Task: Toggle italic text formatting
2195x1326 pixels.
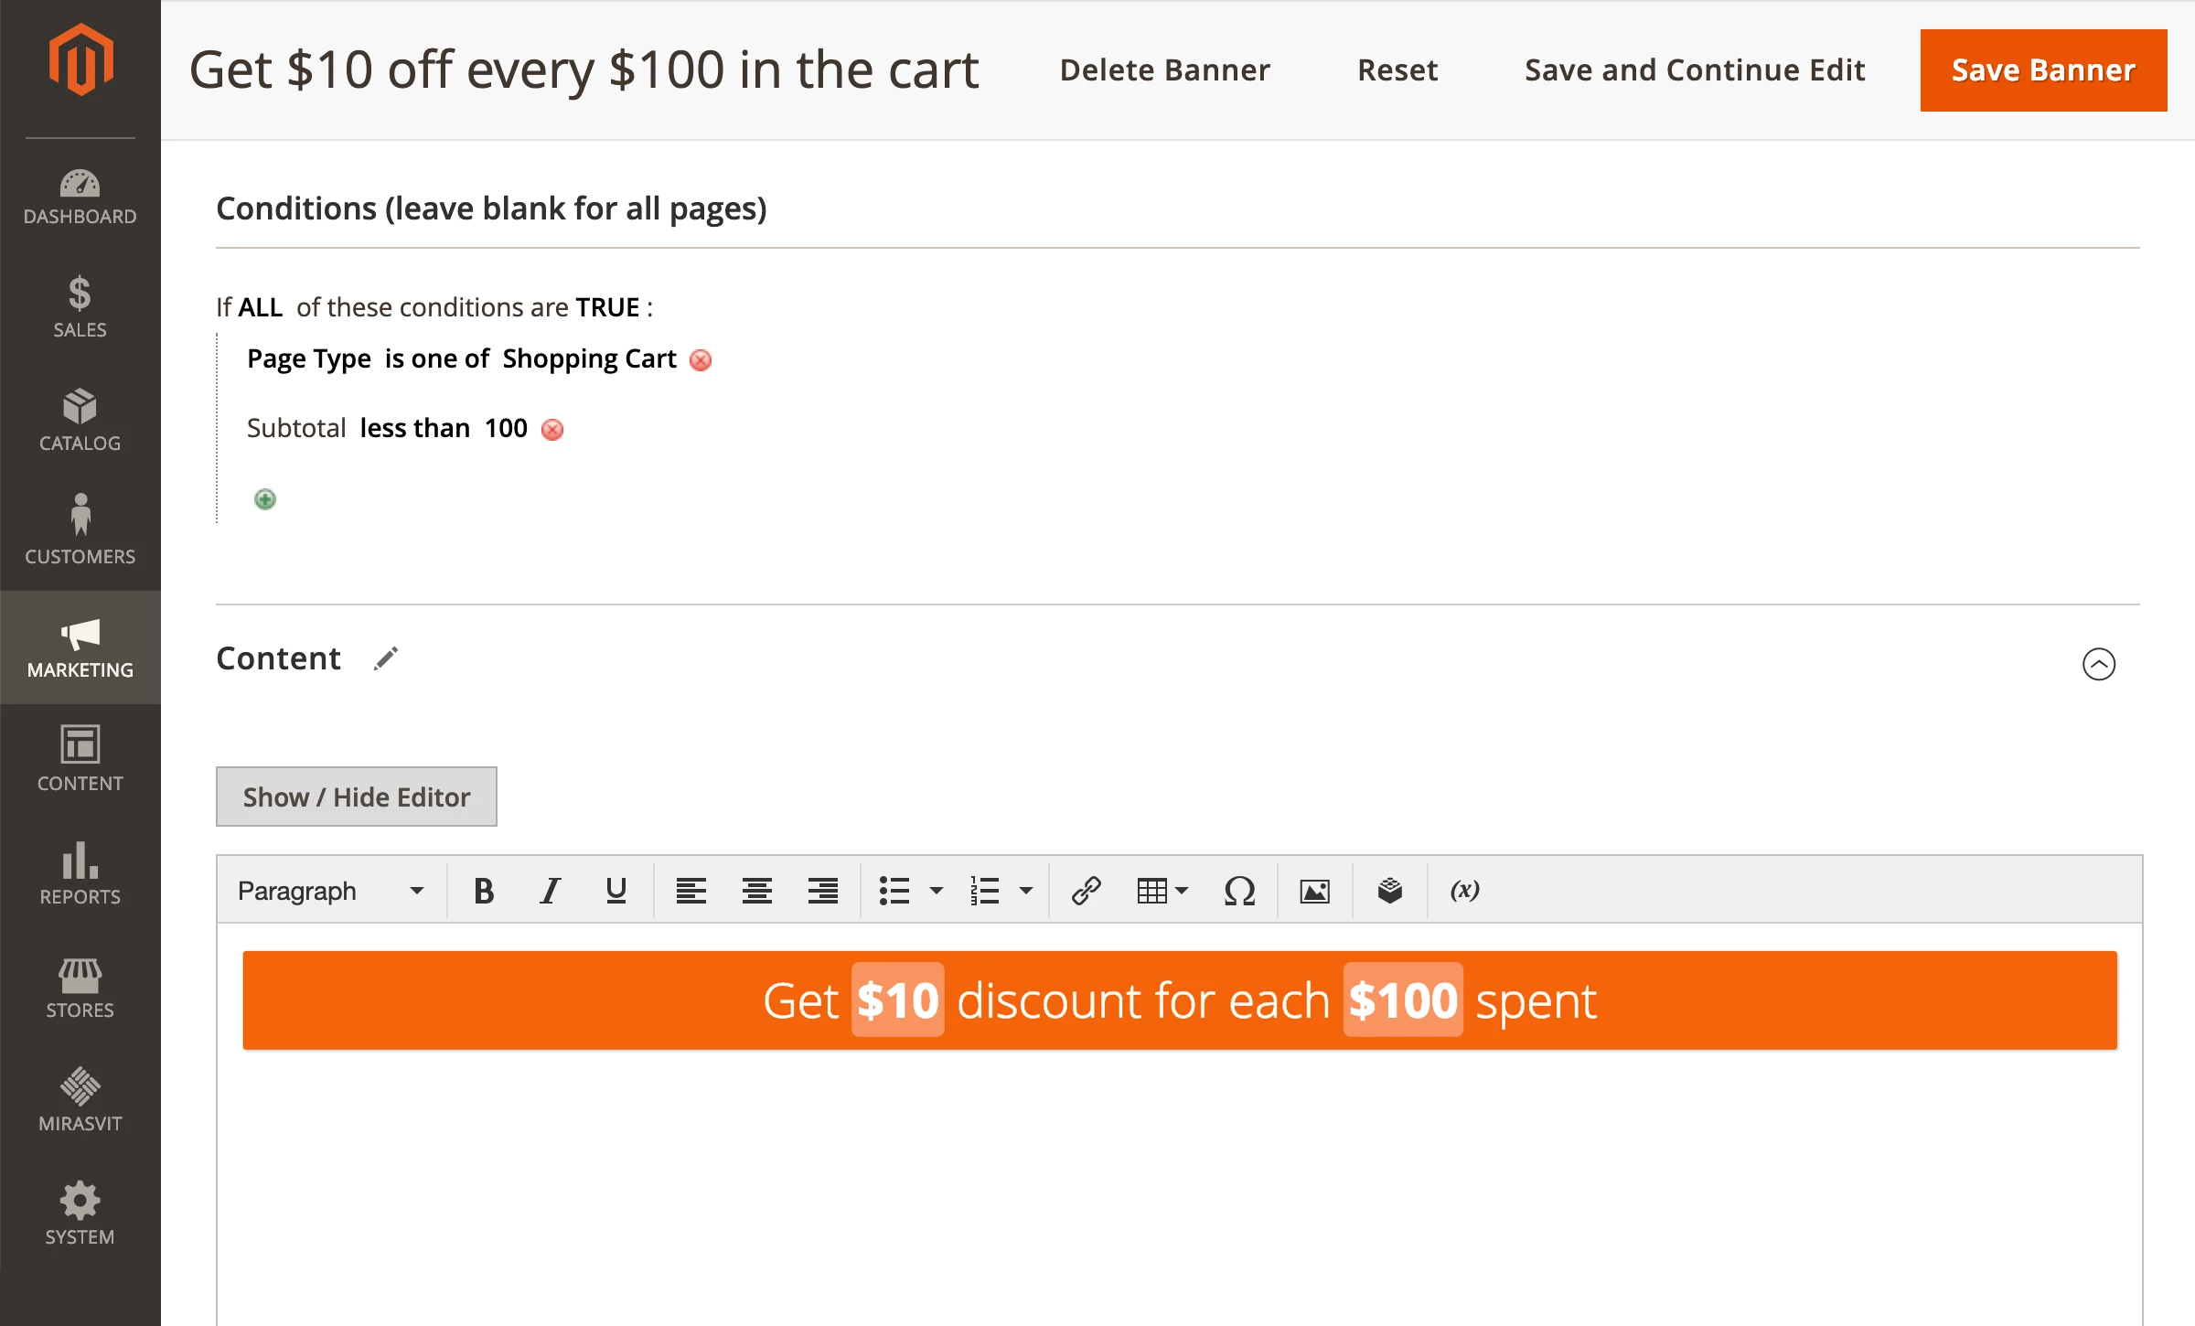Action: 550,891
